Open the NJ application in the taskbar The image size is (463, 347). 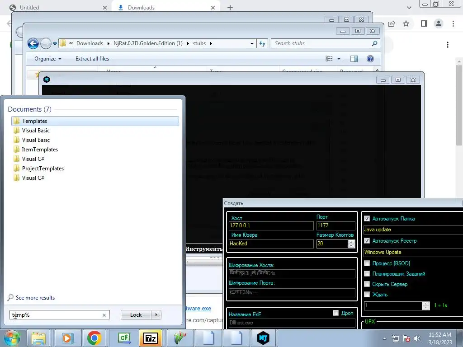[263, 338]
